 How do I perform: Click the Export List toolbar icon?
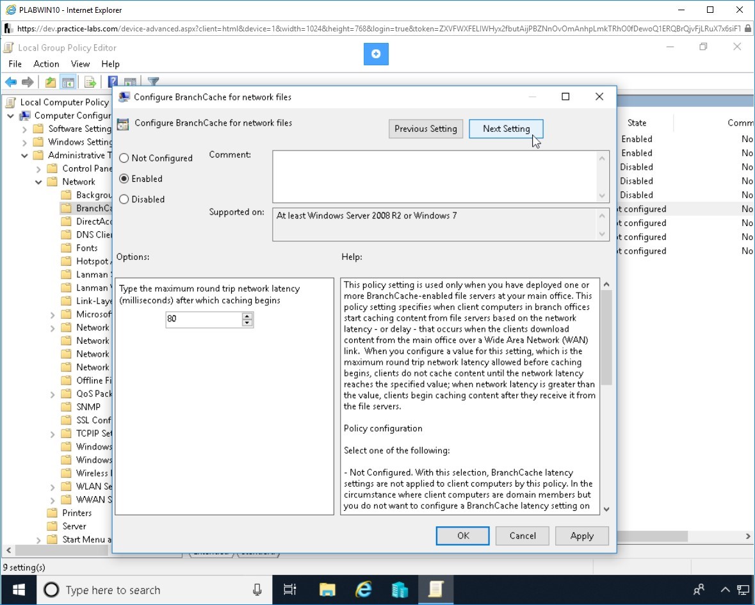coord(90,83)
